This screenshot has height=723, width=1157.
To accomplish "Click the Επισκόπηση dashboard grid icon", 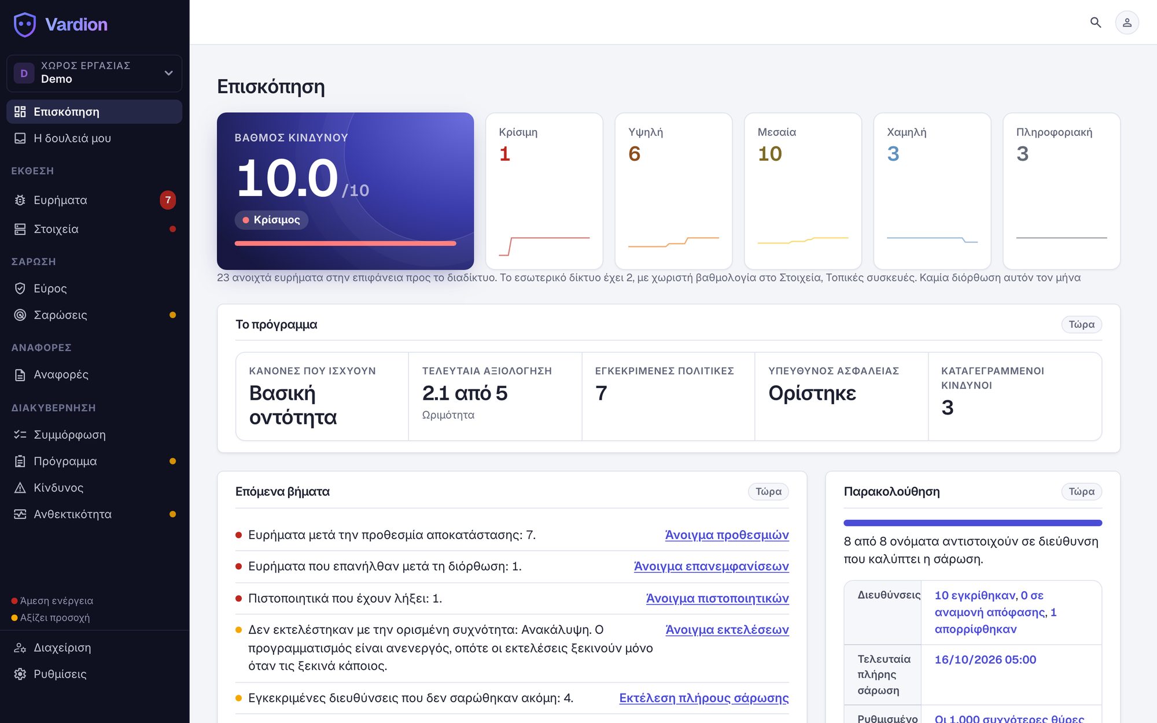I will [x=20, y=112].
